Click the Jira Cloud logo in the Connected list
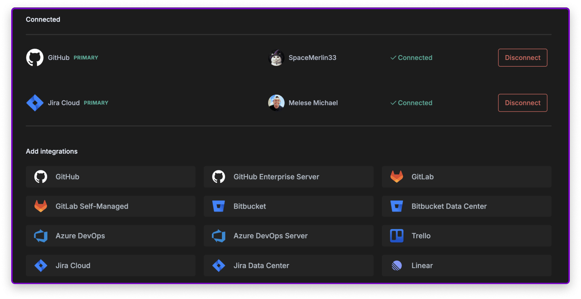 click(35, 103)
